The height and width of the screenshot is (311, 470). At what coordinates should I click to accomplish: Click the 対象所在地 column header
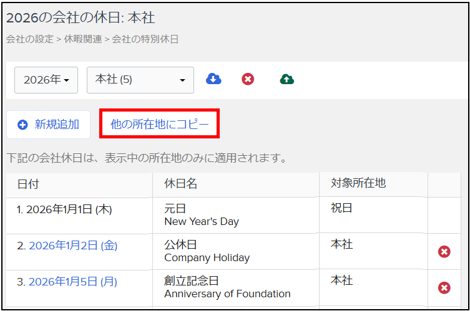(358, 183)
